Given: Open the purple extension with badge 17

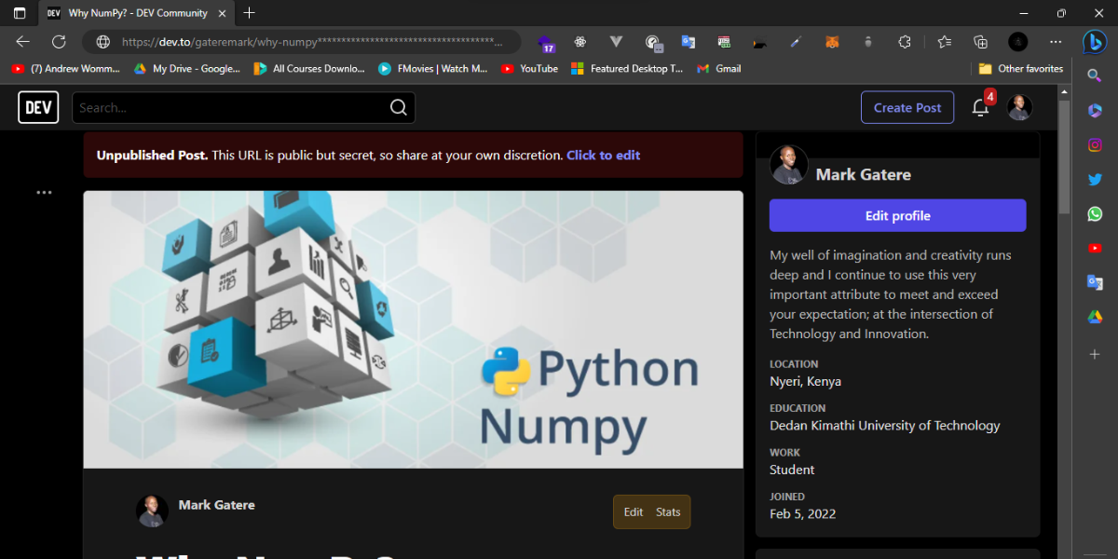Looking at the screenshot, I should tap(546, 42).
